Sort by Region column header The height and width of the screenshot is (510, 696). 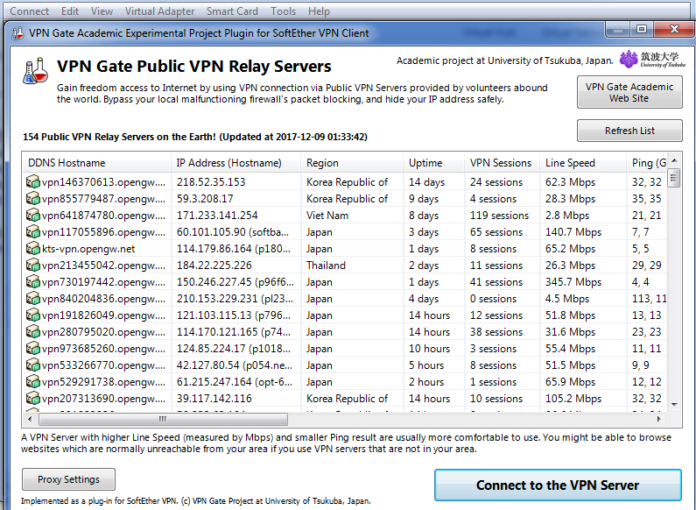click(x=352, y=163)
